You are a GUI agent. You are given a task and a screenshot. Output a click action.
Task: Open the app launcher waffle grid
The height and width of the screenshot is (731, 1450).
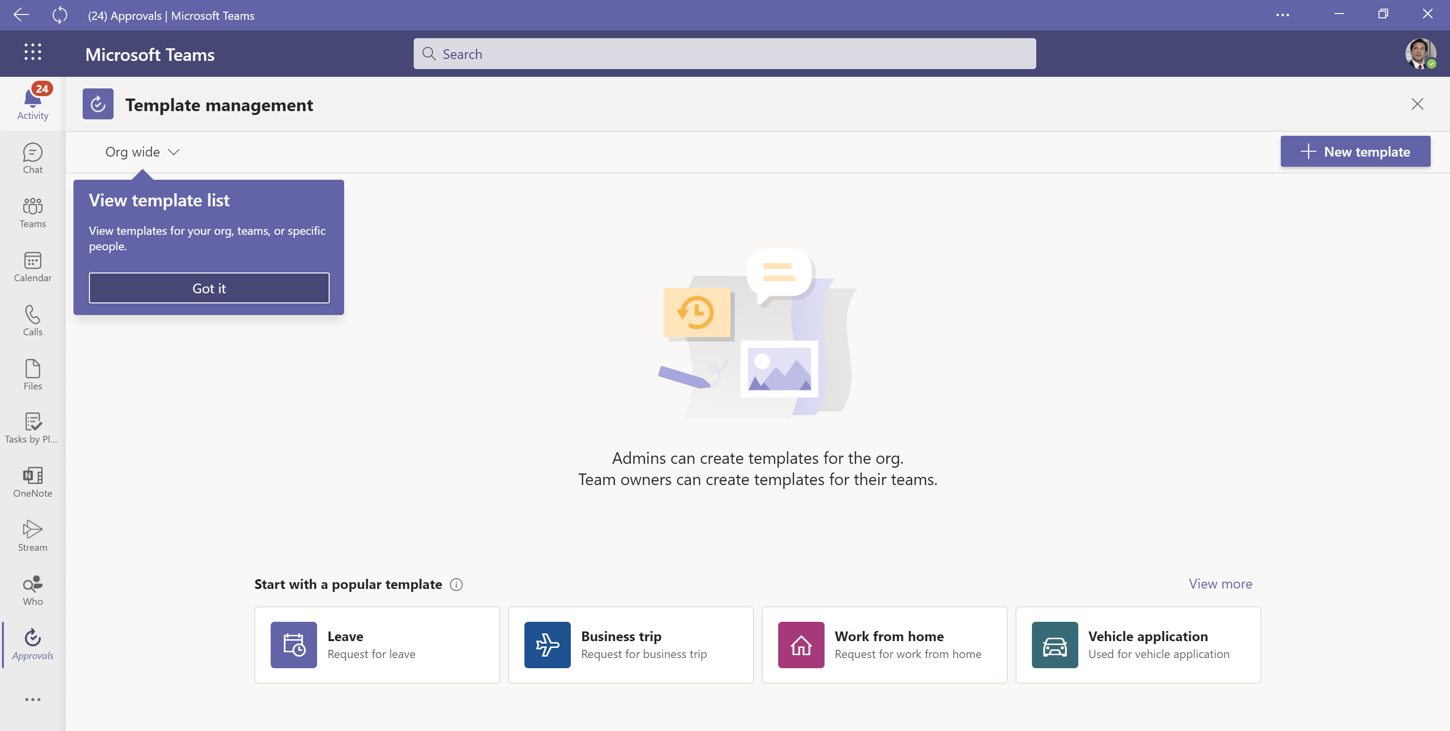point(33,52)
